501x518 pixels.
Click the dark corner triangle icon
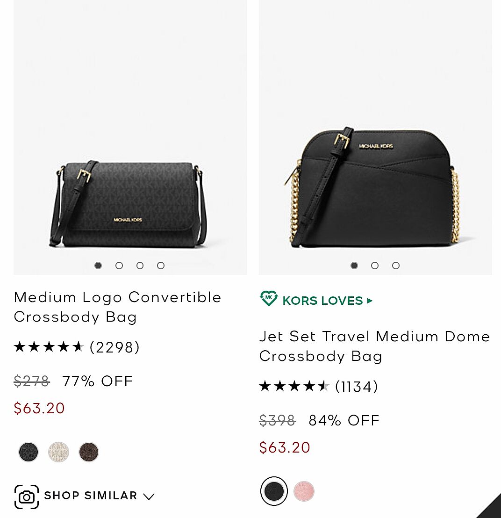490,508
